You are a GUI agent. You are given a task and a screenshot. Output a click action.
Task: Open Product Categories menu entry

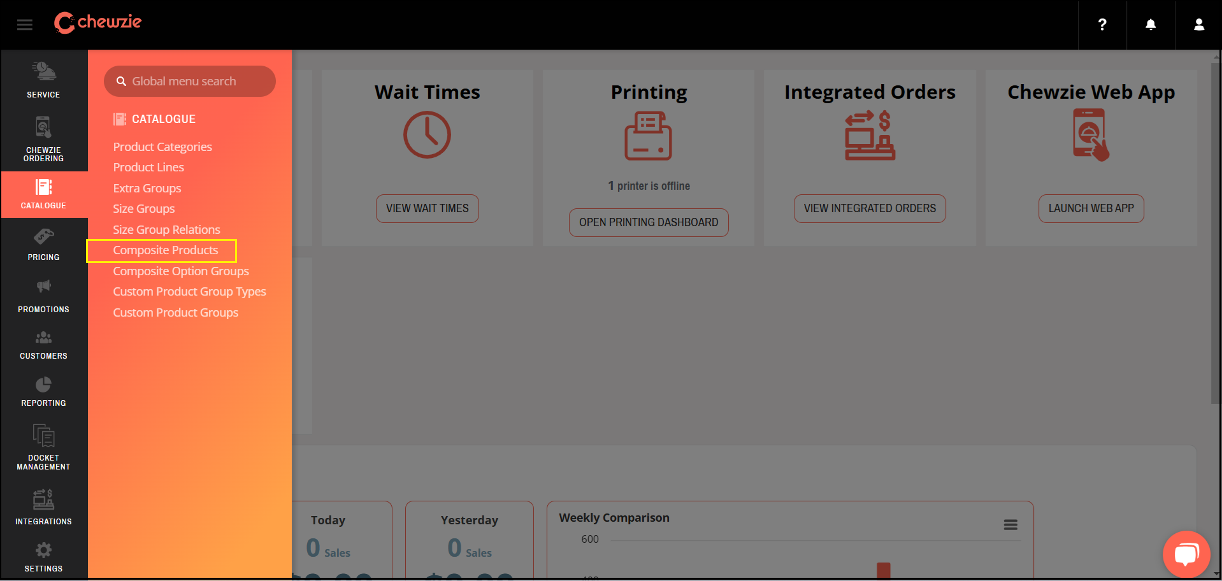(x=162, y=147)
